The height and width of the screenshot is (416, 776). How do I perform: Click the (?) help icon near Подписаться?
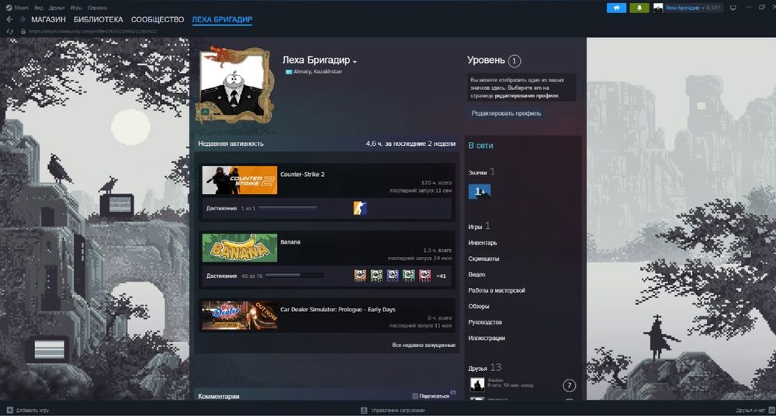point(453,393)
